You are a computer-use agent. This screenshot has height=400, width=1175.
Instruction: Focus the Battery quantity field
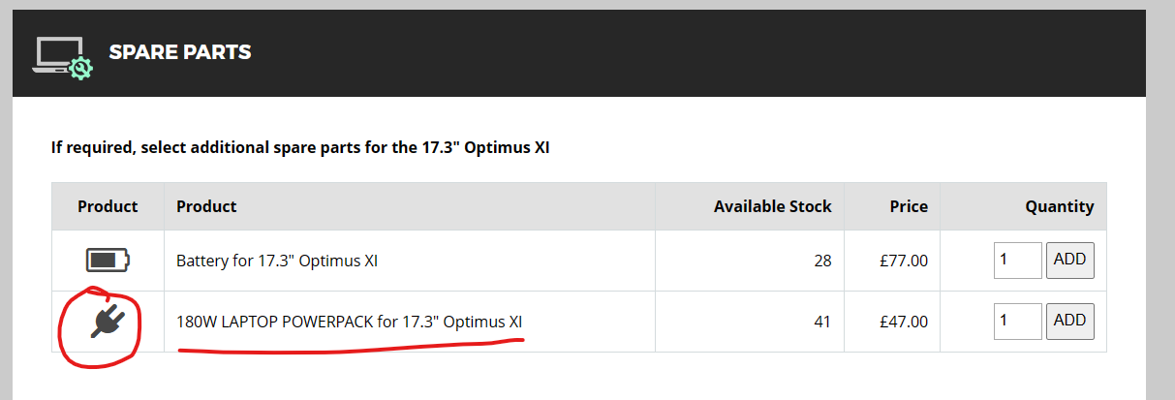click(x=1017, y=261)
